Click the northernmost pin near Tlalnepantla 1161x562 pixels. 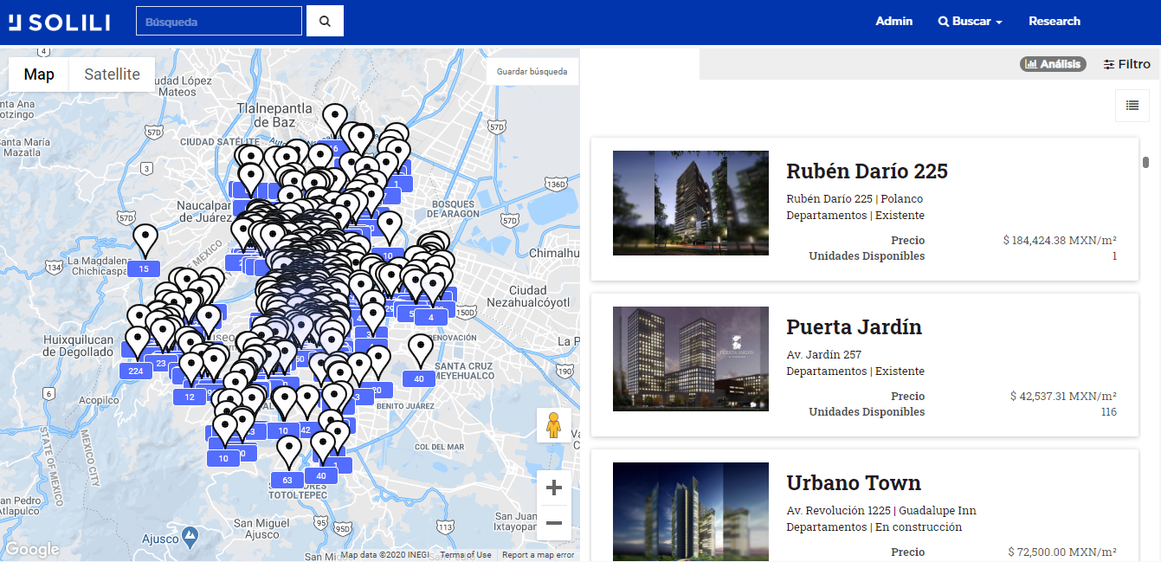pyautogui.click(x=335, y=120)
